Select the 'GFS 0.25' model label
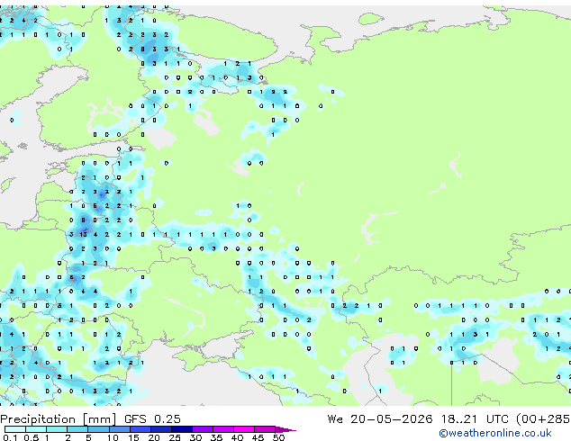This screenshot has width=571, height=441. [x=152, y=419]
